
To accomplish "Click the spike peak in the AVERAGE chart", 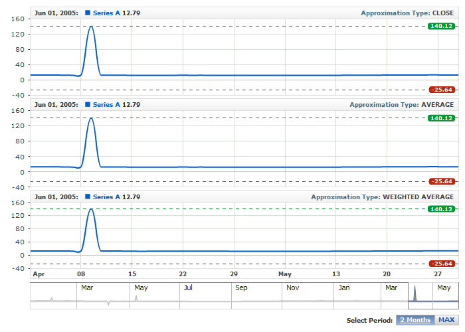I will click(90, 118).
